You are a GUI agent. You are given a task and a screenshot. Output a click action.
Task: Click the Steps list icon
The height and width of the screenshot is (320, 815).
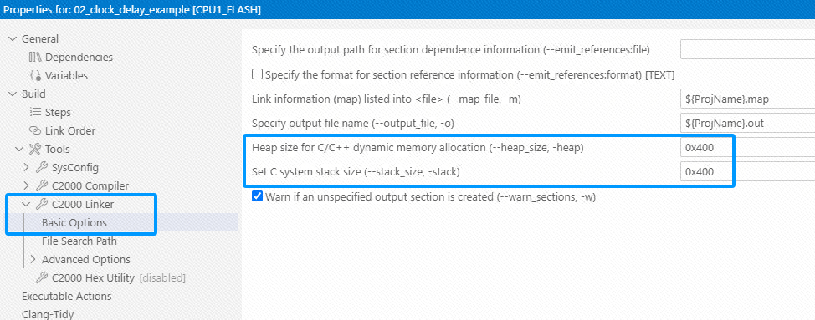35,112
